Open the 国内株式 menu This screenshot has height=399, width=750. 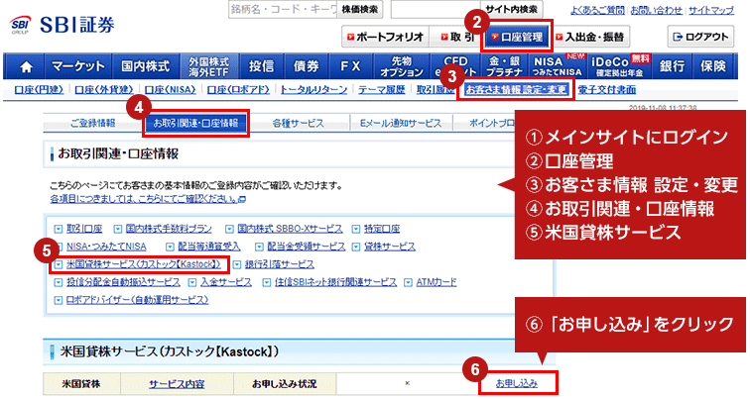tap(146, 66)
